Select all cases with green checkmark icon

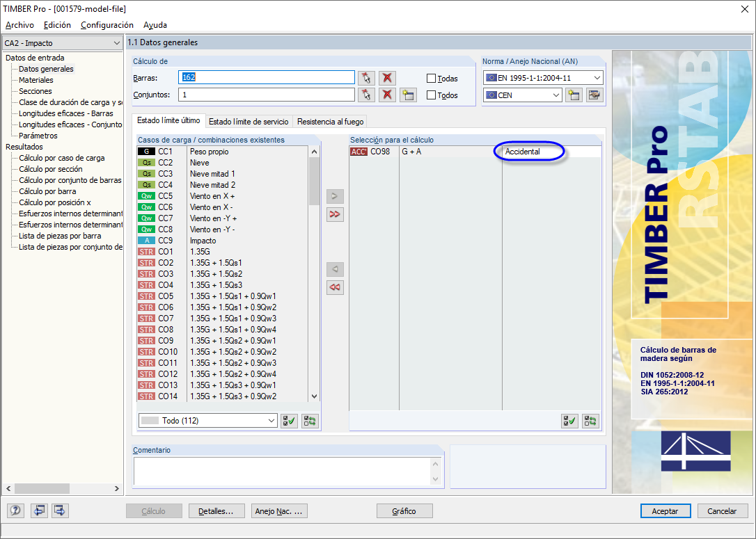tap(289, 420)
